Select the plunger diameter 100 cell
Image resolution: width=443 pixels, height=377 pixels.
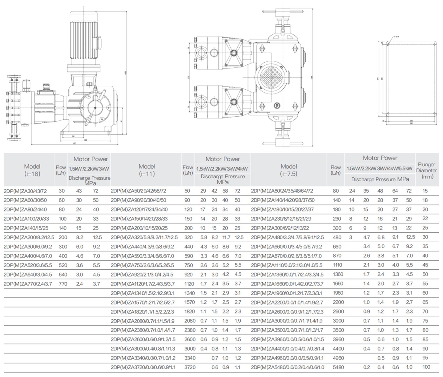(426, 367)
